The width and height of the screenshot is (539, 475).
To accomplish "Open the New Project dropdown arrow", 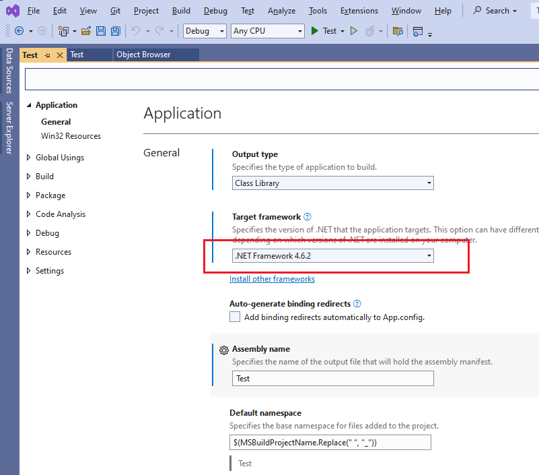I will 74,31.
